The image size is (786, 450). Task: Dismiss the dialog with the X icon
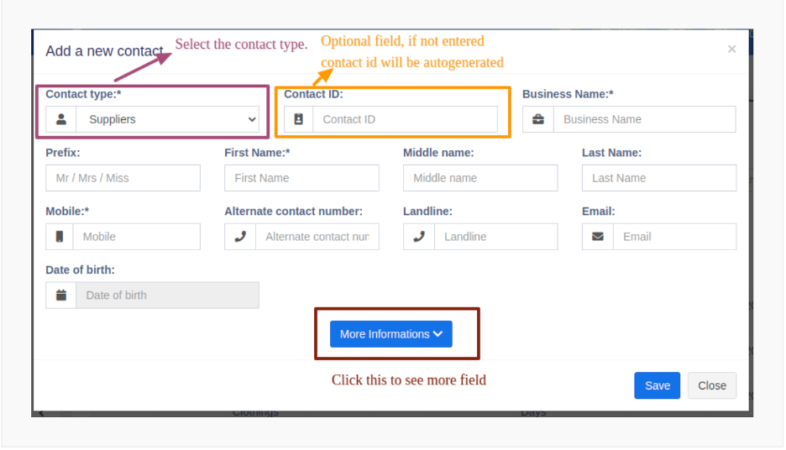(732, 49)
